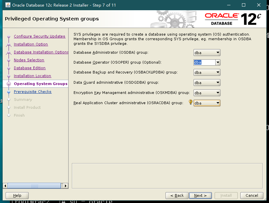Click the Back button
This screenshot has height=203, width=269.
[177, 195]
